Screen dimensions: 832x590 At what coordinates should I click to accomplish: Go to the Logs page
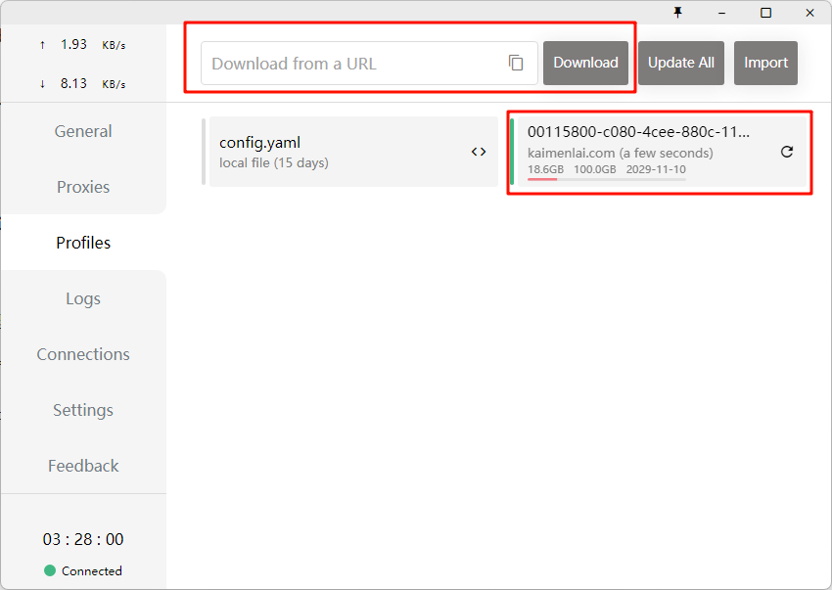tap(83, 298)
